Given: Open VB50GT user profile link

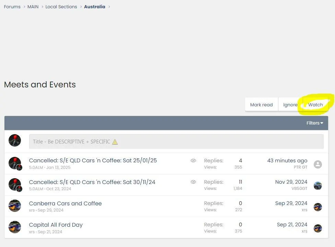Looking at the screenshot, I should 299,189.
